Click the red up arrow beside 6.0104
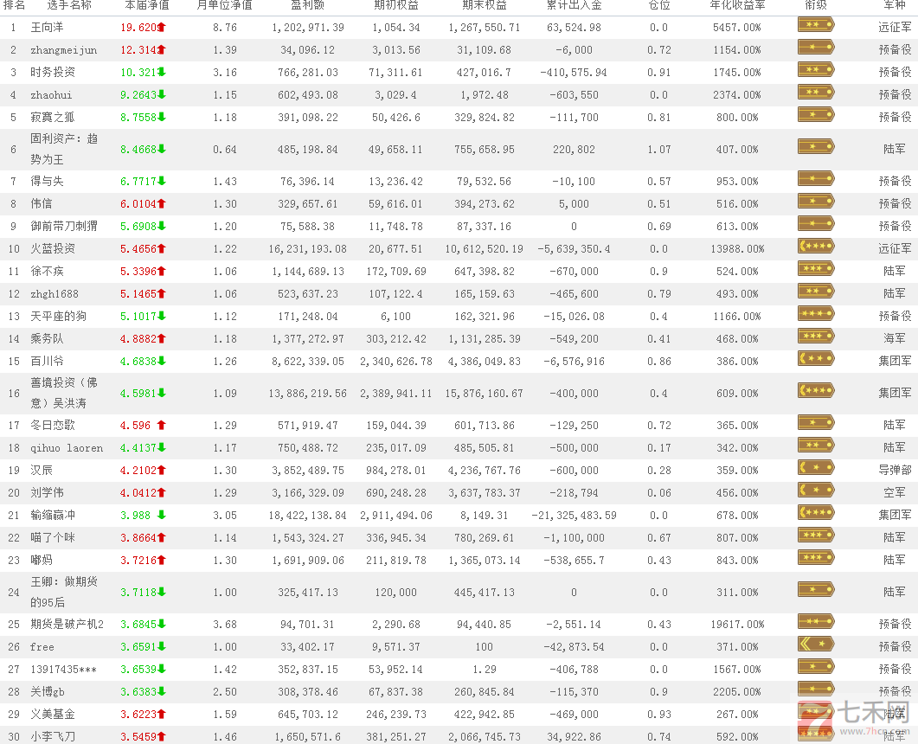The height and width of the screenshot is (744, 918). click(x=162, y=203)
